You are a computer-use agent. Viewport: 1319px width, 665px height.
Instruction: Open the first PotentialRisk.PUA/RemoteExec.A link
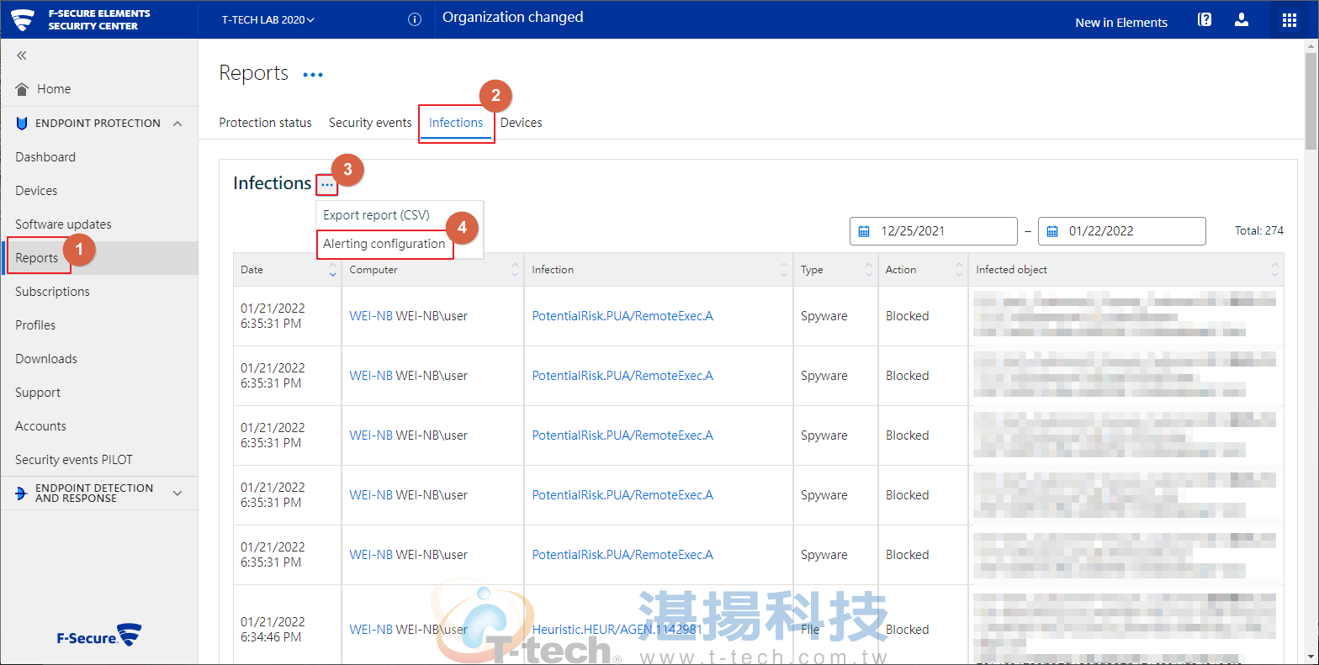[622, 316]
